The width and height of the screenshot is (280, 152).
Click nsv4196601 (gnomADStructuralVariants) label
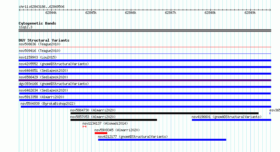[227, 117]
